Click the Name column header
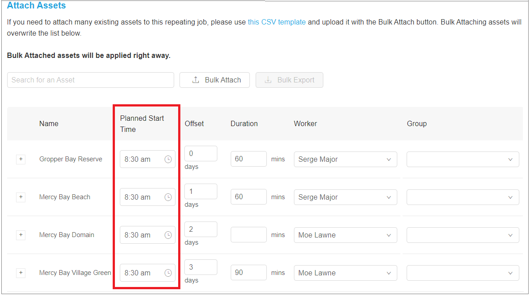Image resolution: width=530 pixels, height=295 pixels. 49,124
